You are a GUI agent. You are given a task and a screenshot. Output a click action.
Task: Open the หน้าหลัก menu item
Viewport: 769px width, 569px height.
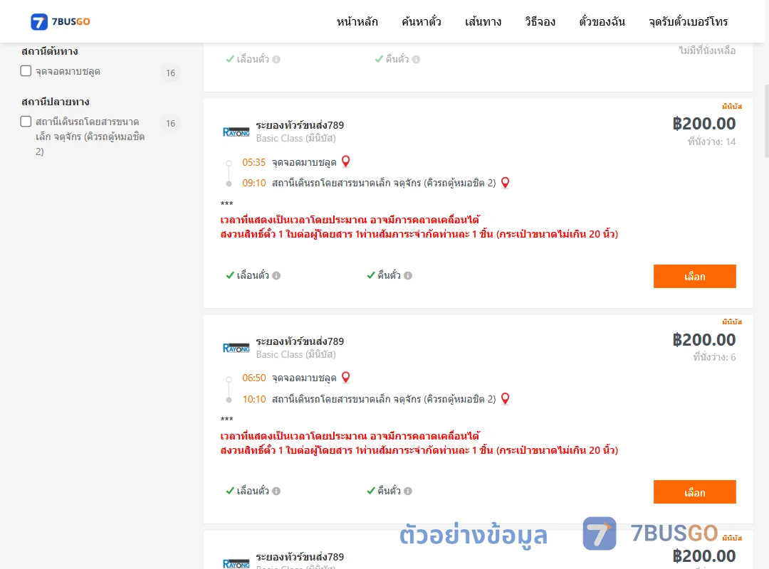(357, 21)
